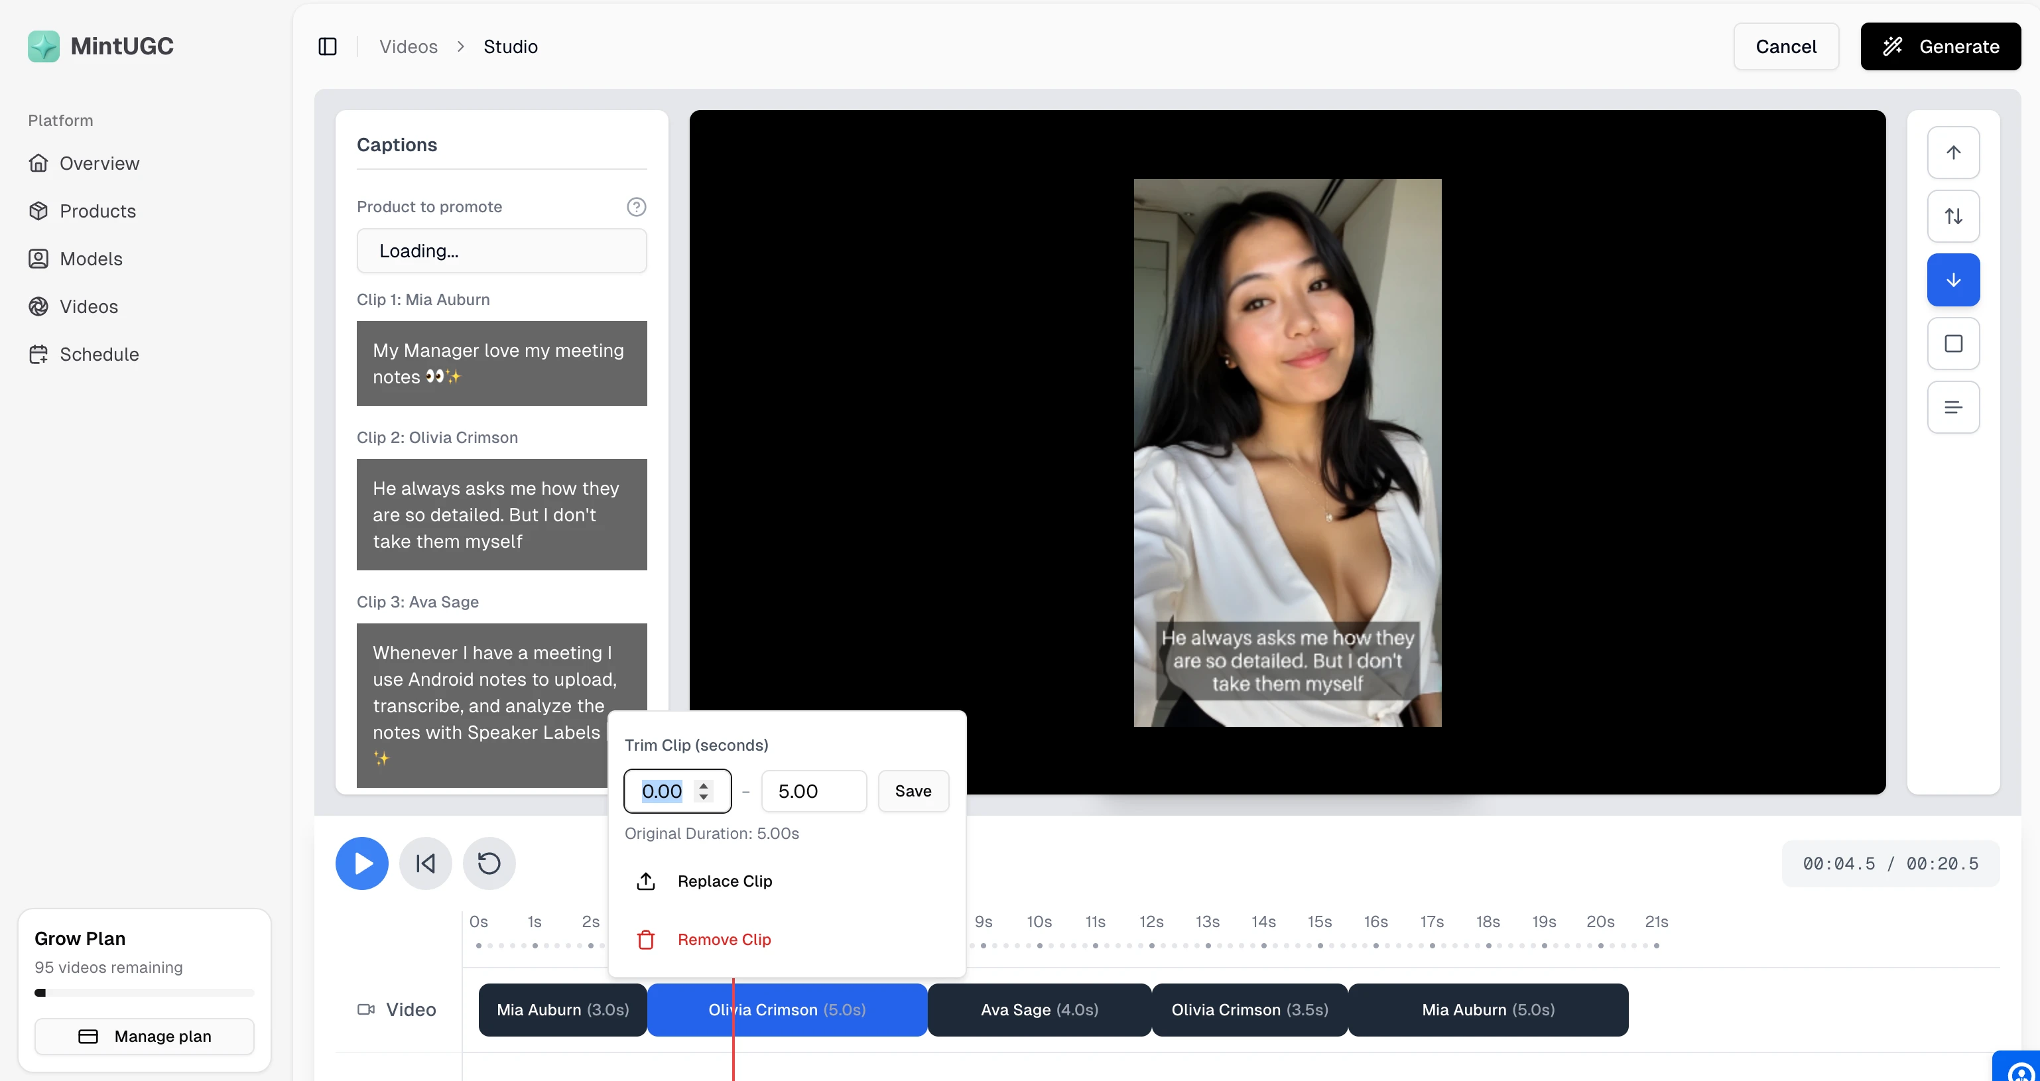2040x1081 pixels.
Task: Open the text alignment icon
Action: [1954, 408]
